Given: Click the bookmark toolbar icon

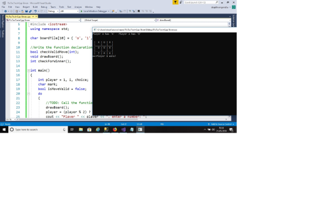Looking at the screenshot, I should [139, 11].
